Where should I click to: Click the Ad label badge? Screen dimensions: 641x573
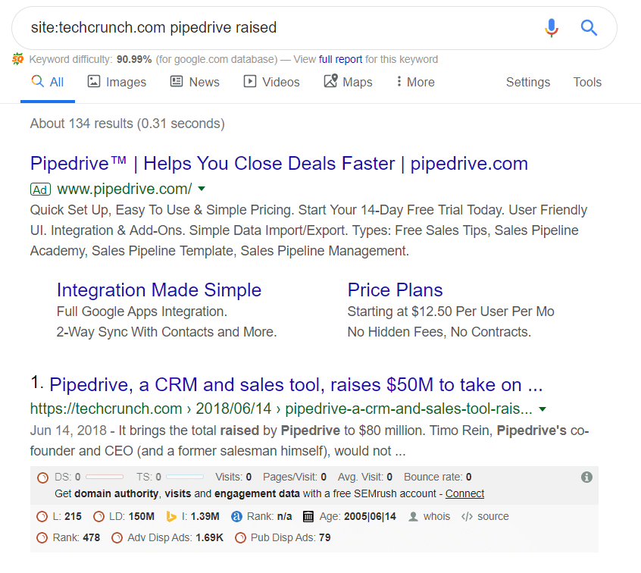click(x=40, y=189)
